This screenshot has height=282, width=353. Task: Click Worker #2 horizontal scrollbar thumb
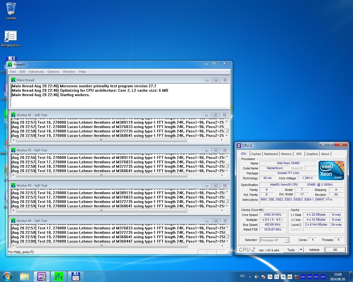pos(101,175)
